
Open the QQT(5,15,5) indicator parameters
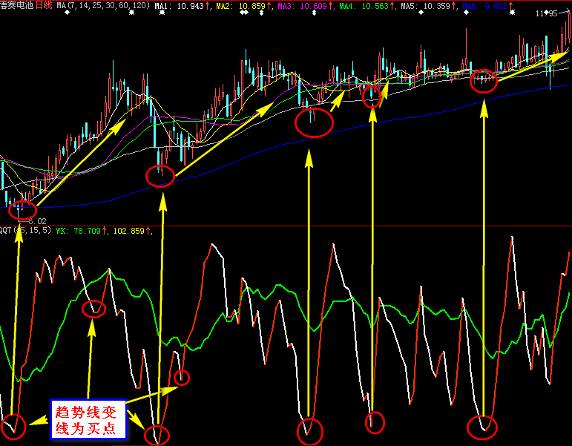[x=25, y=230]
